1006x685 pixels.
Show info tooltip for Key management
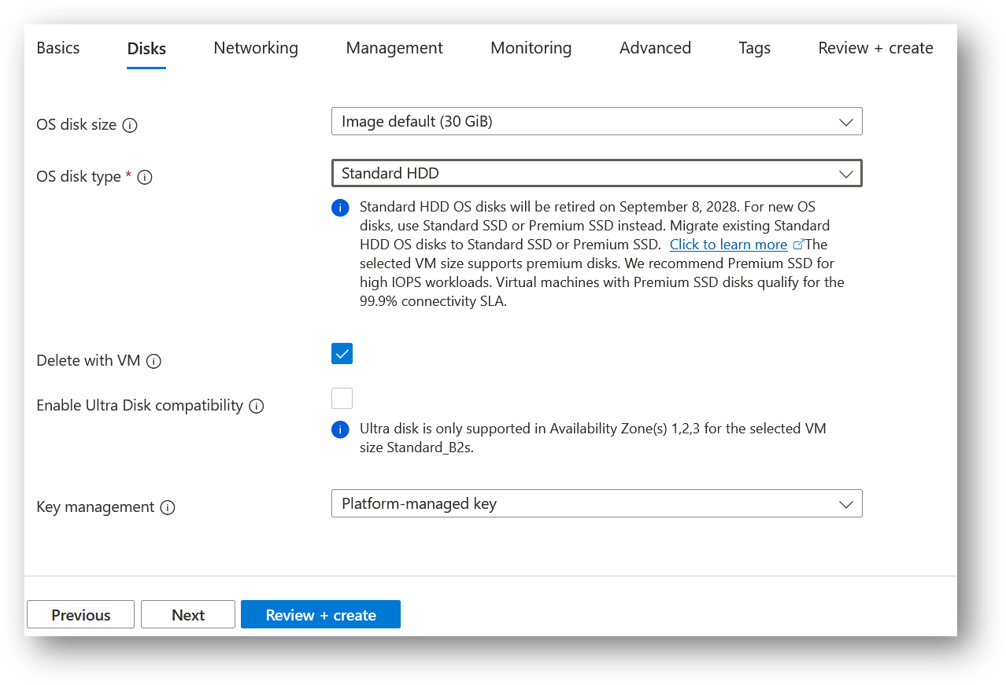coord(168,507)
